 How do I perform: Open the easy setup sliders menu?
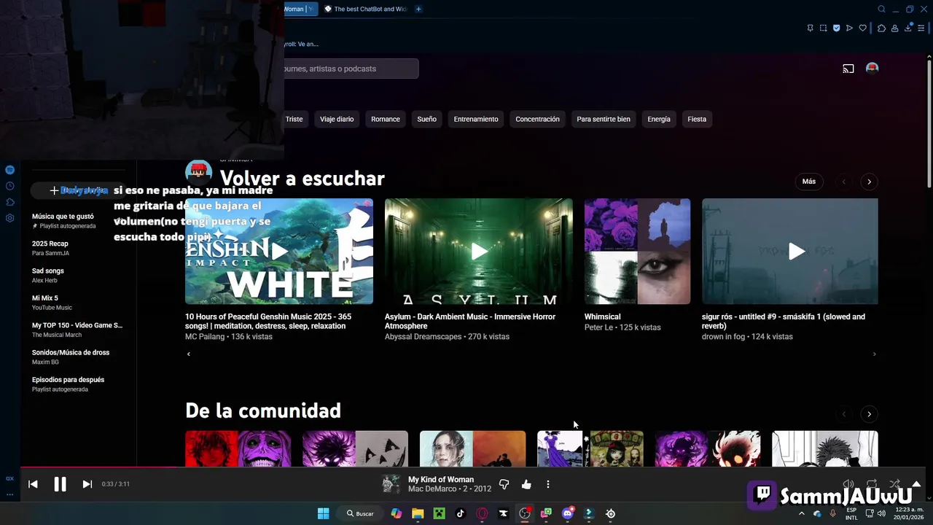coord(921,28)
